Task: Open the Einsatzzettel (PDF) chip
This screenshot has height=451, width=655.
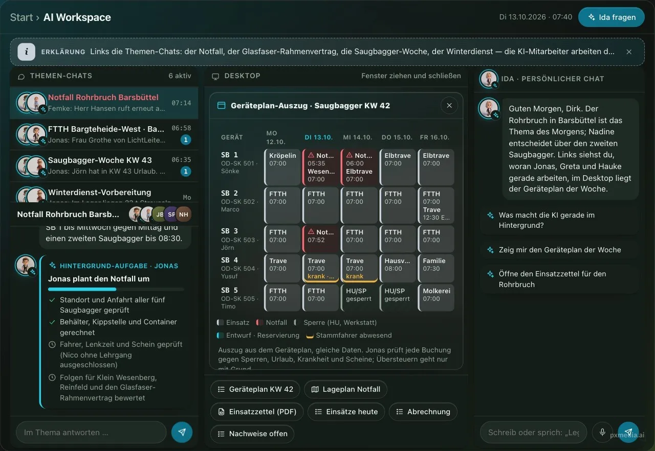Action: click(257, 412)
